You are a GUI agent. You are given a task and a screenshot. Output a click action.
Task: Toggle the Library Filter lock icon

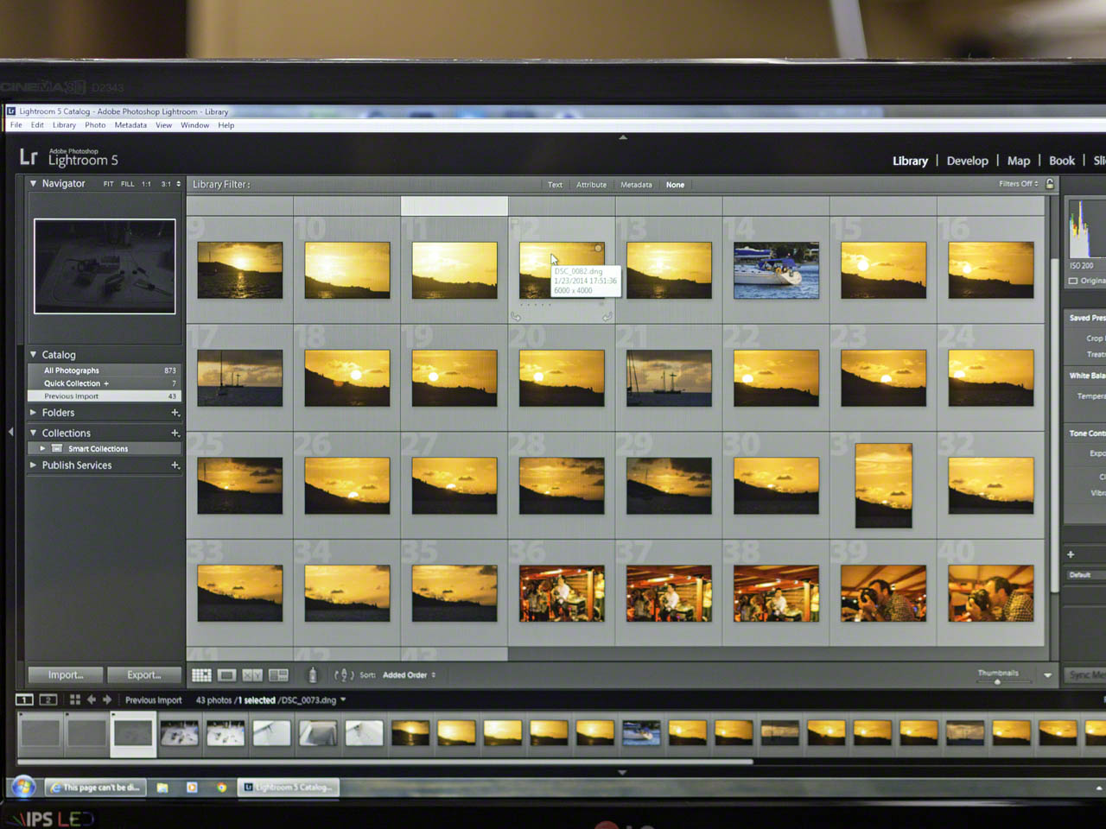(1050, 184)
